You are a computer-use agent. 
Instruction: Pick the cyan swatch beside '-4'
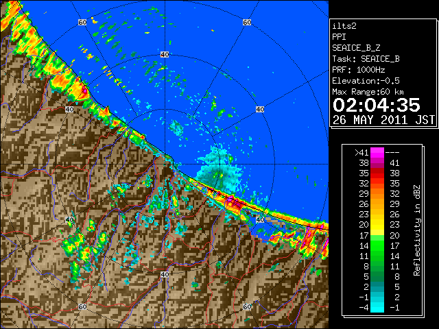(377, 308)
